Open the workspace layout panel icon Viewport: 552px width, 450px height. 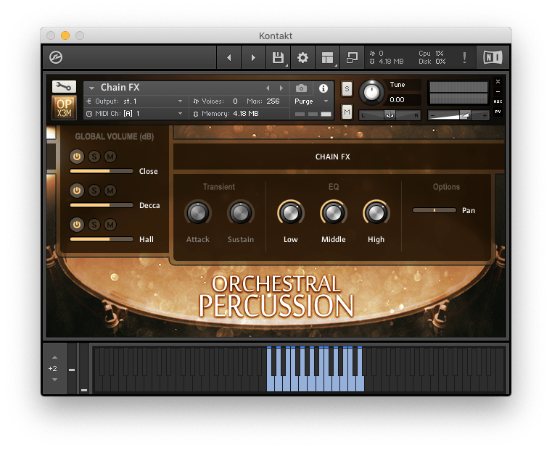coord(327,57)
